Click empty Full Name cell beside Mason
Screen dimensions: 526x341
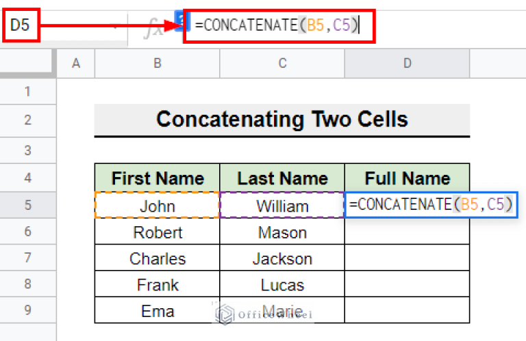[x=407, y=232]
